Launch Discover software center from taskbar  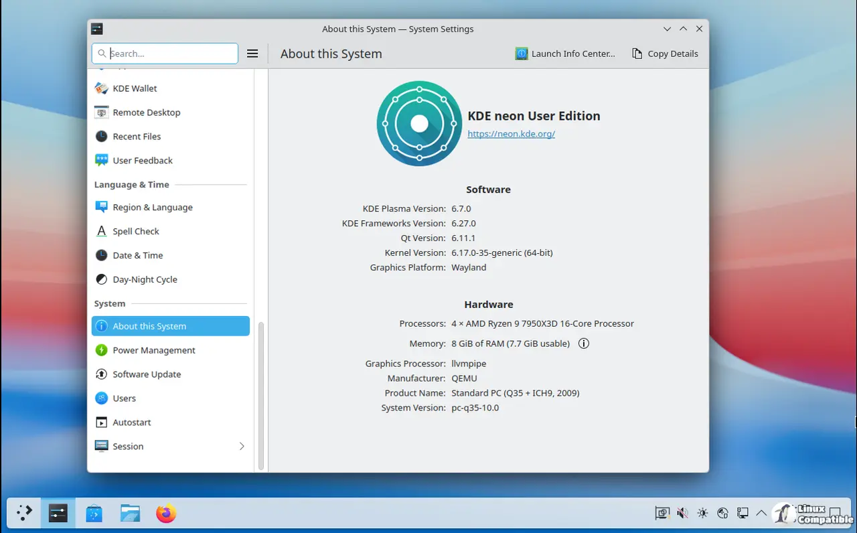[x=94, y=514]
